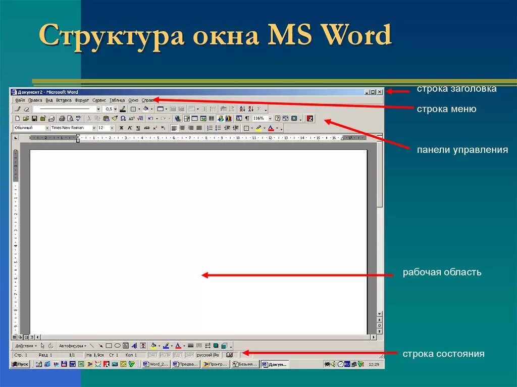Sort ascending in Tables toolbar
Screen dimensions: 517x387
click(242, 109)
